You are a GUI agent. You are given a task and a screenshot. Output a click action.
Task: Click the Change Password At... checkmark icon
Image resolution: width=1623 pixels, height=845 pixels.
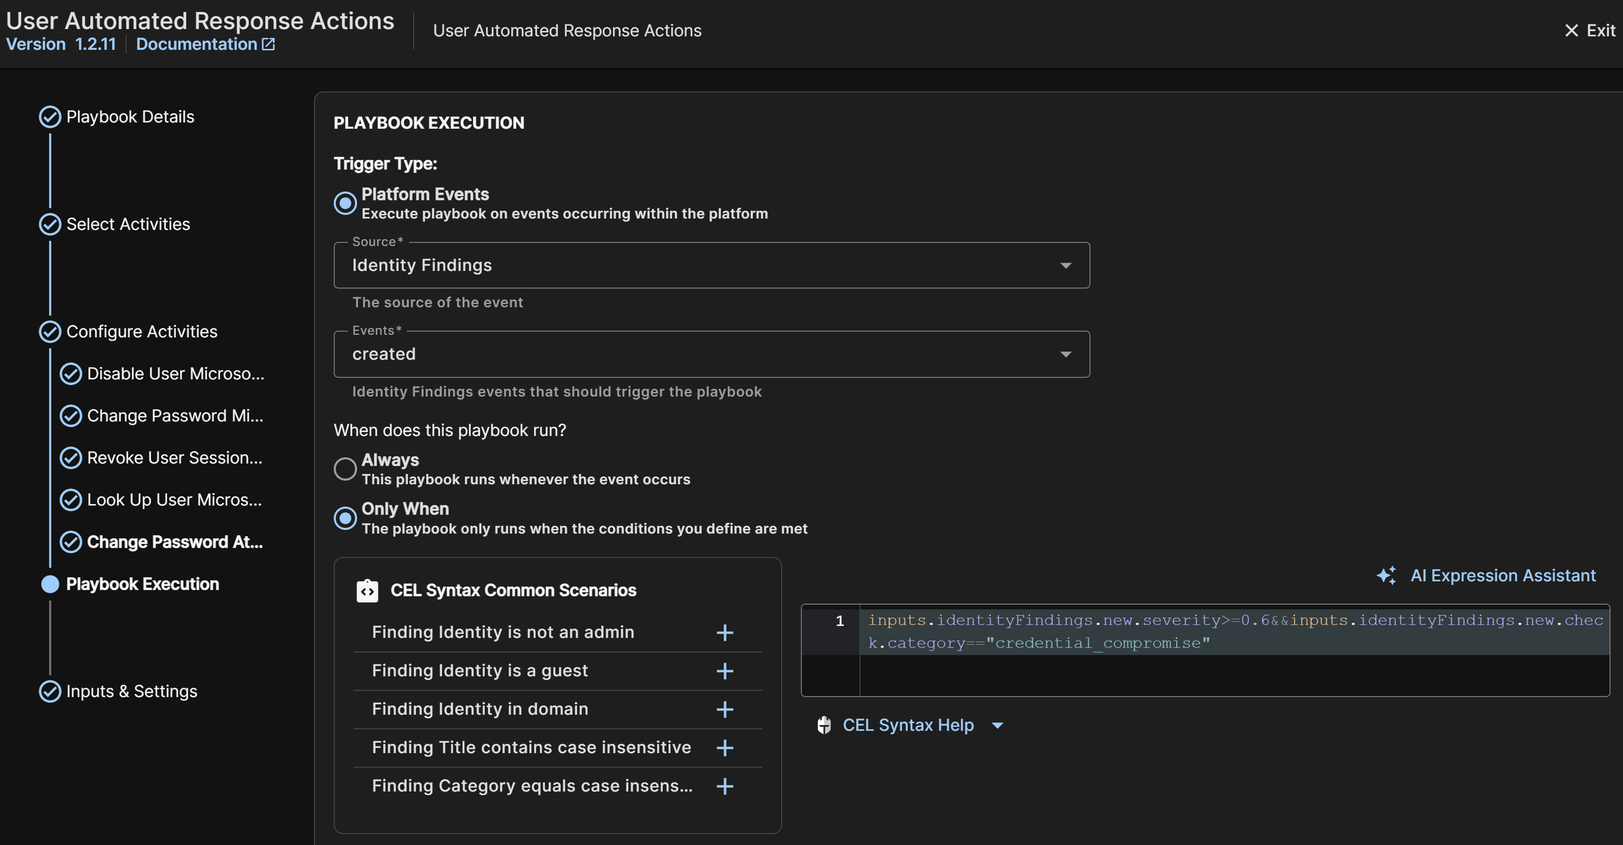(x=71, y=542)
